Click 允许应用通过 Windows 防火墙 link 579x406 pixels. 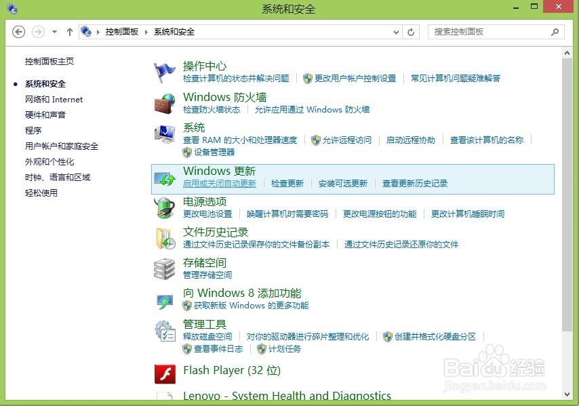(x=313, y=110)
